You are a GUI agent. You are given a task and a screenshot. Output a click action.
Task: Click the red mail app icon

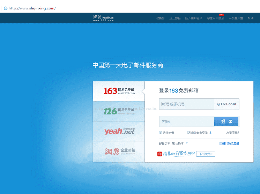[x=159, y=154]
